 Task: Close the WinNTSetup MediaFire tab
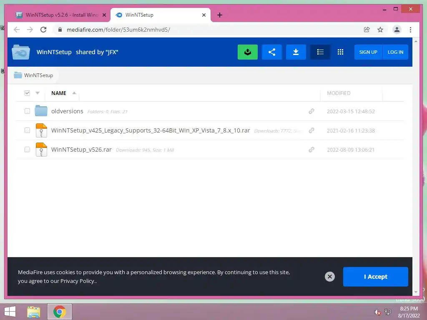point(203,15)
